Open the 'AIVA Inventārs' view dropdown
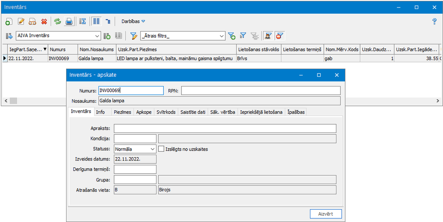This screenshot has height=222, width=443. 98,36
